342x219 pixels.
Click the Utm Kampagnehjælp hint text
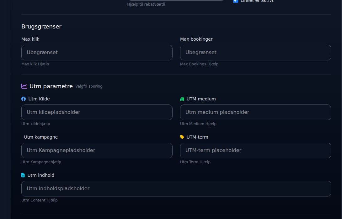click(41, 162)
